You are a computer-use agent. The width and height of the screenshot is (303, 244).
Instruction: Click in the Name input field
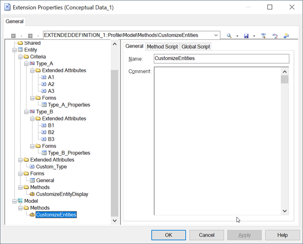coord(221,59)
